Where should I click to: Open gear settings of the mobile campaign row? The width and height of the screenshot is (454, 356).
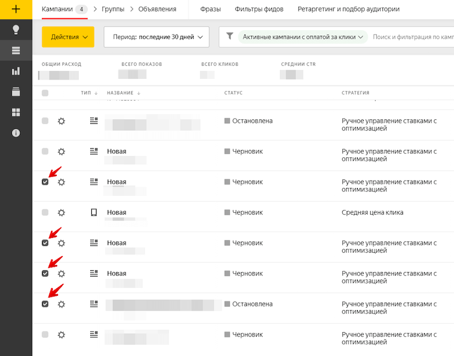tap(61, 212)
